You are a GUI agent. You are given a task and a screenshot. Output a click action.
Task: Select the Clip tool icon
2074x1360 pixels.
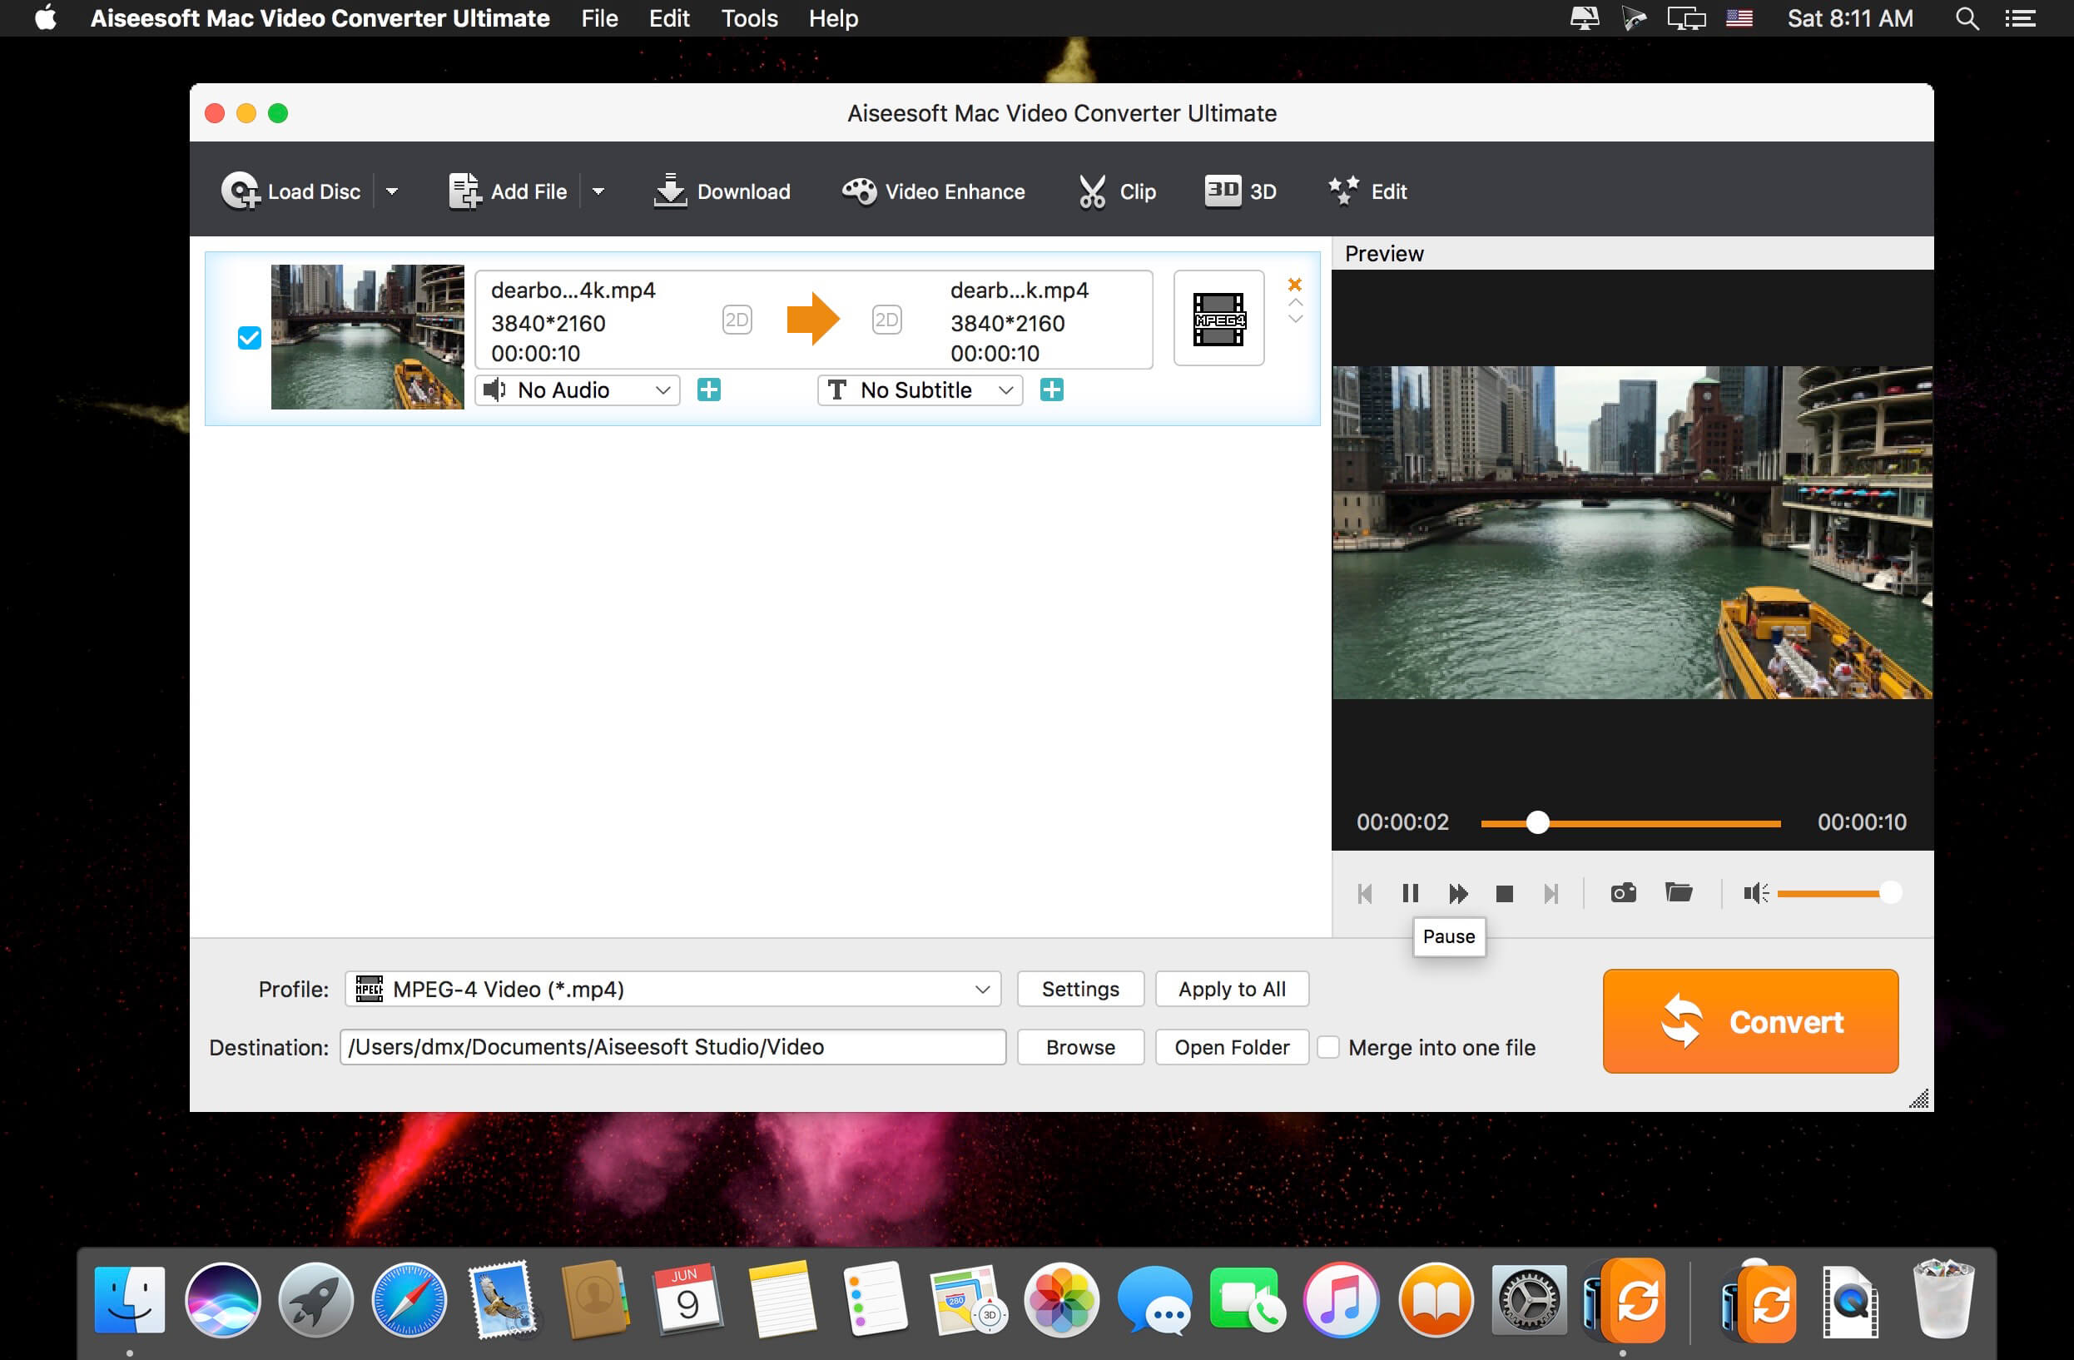point(1091,190)
